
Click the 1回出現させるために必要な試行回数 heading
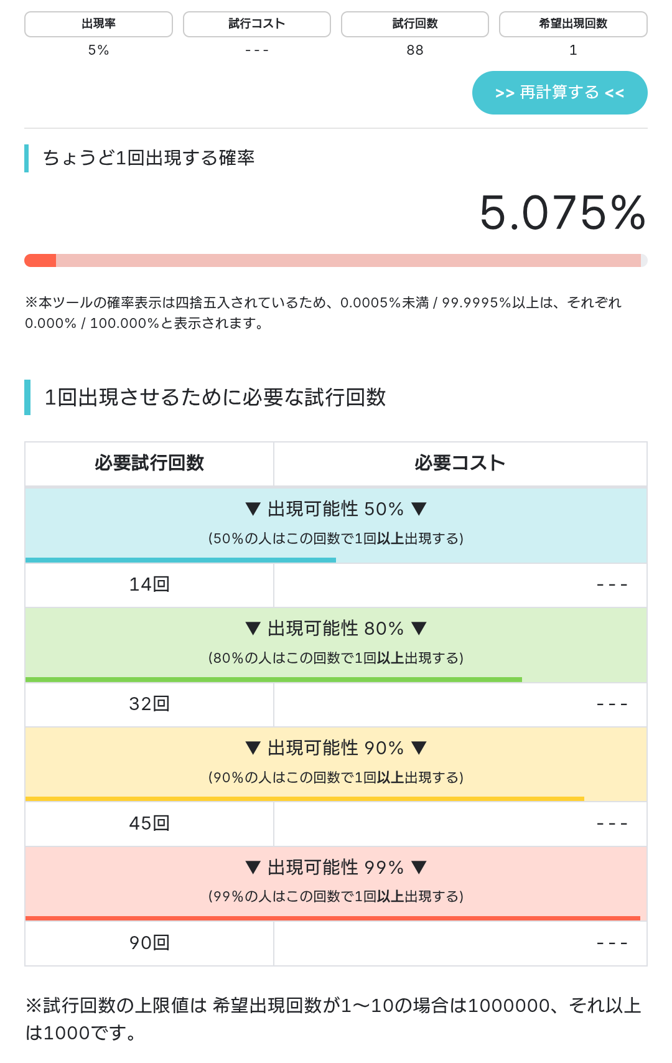tap(215, 397)
